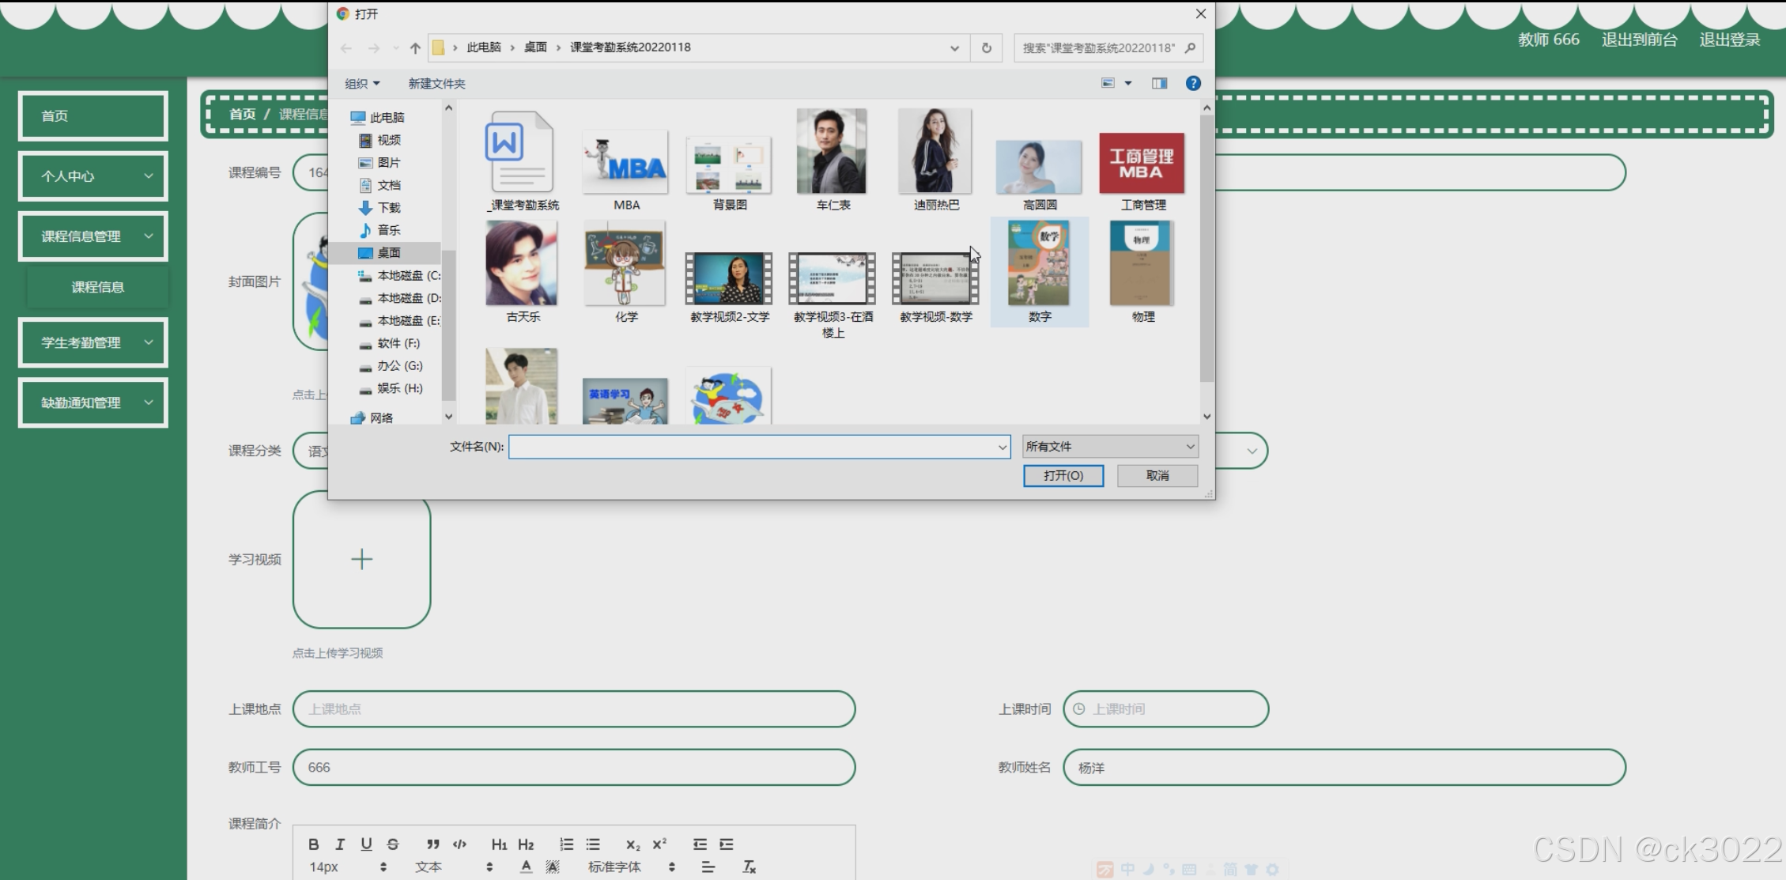Toggle the preview pane icon
Screen dimensions: 1786x880
coord(1159,83)
